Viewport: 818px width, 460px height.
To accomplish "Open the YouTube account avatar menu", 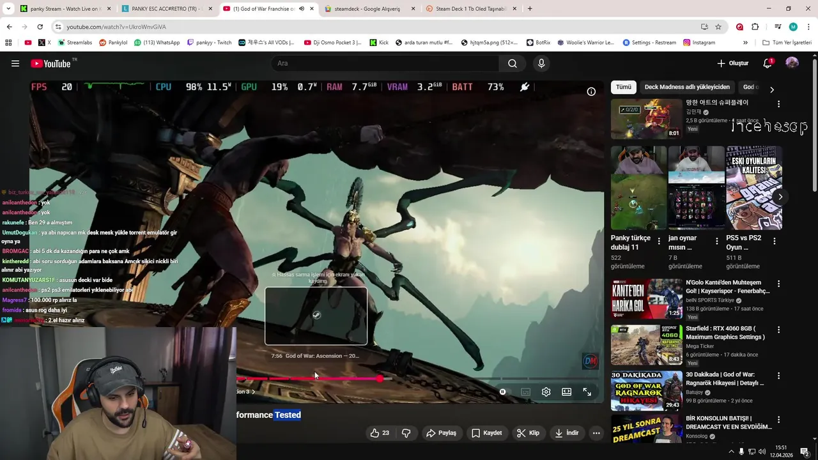I will [x=792, y=63].
